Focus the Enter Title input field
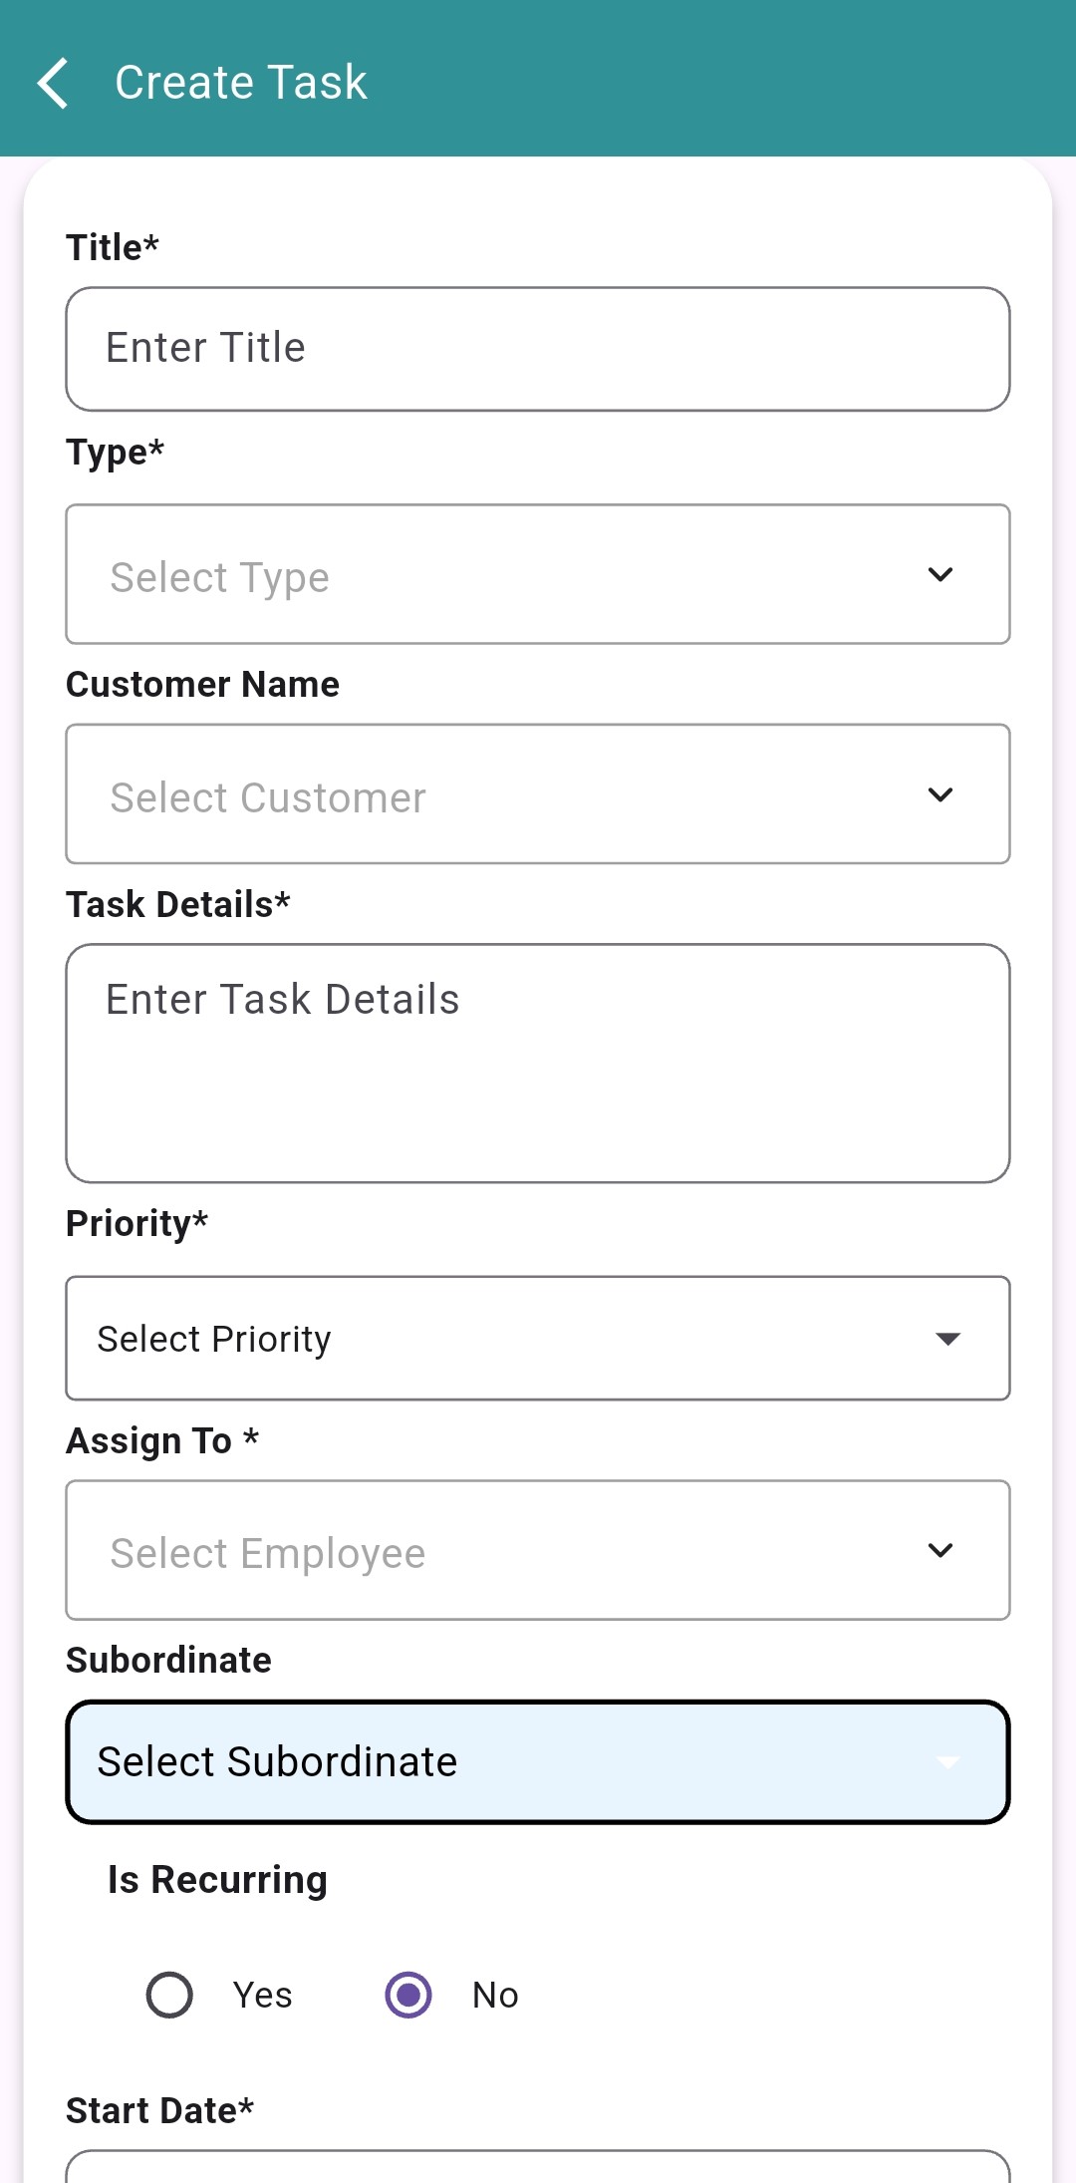The image size is (1076, 2183). pos(538,349)
